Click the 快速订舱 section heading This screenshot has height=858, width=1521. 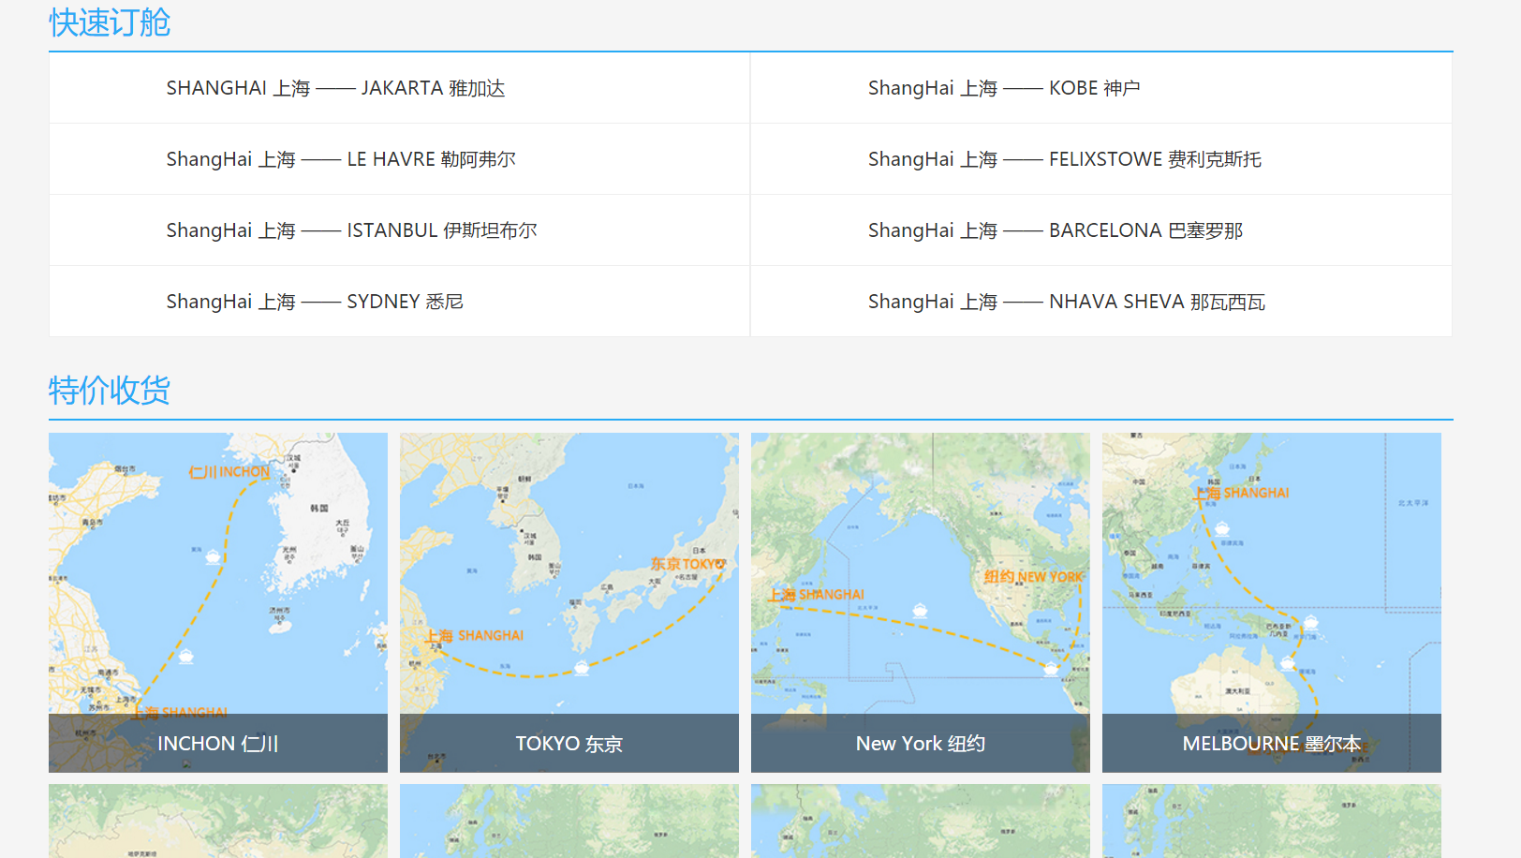110,22
